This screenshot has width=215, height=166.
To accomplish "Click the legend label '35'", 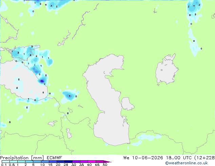I will point(81,165).
